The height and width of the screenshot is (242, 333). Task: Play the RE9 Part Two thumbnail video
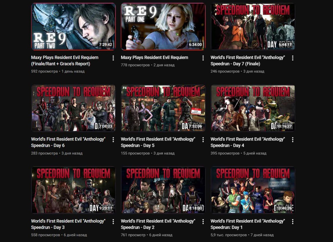point(73,26)
